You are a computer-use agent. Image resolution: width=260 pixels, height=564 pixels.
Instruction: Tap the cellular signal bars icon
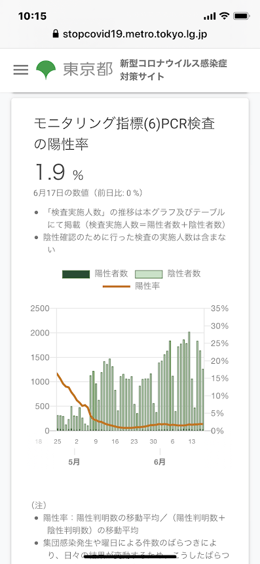tap(210, 16)
